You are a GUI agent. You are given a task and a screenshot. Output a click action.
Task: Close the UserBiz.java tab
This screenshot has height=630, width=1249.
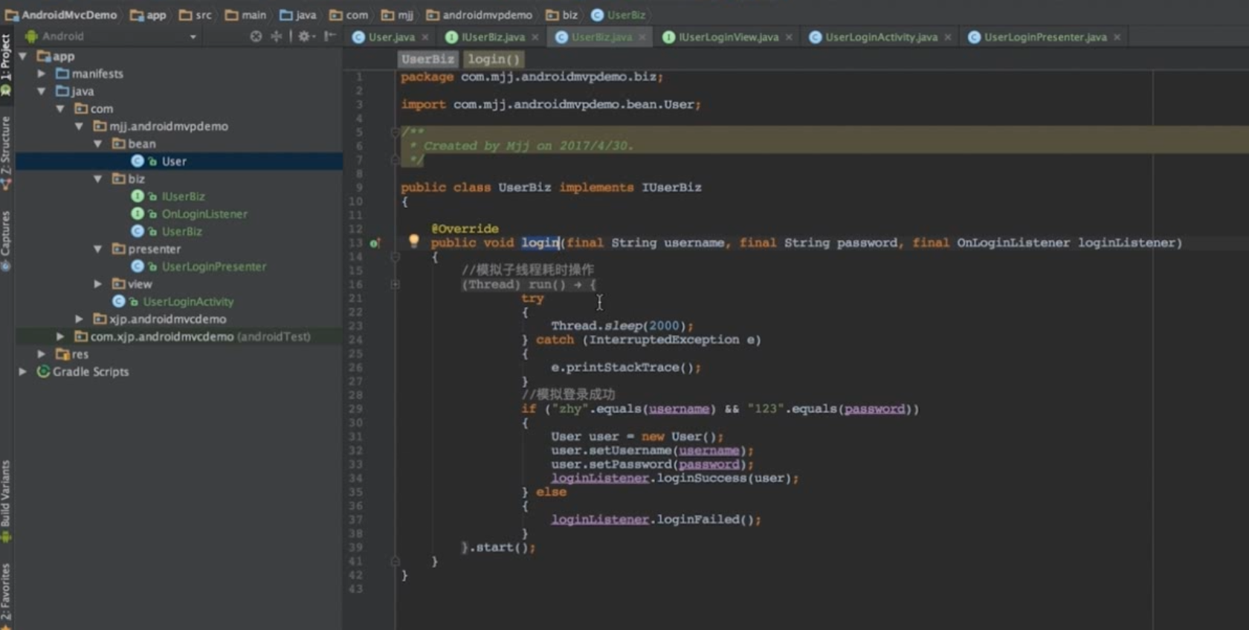(642, 37)
